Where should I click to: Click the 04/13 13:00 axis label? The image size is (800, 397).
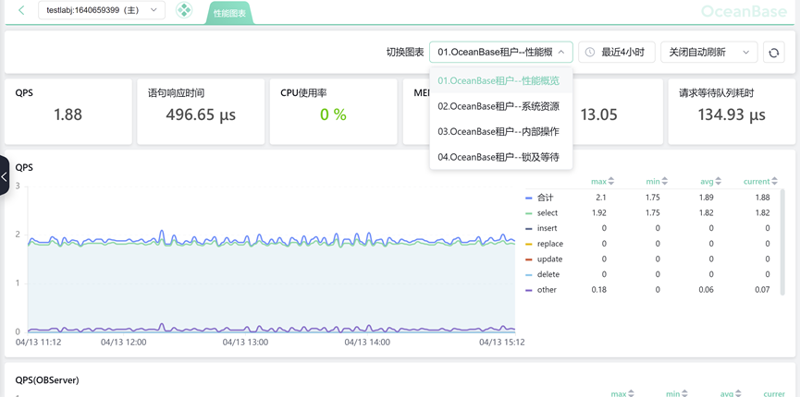pos(245,342)
